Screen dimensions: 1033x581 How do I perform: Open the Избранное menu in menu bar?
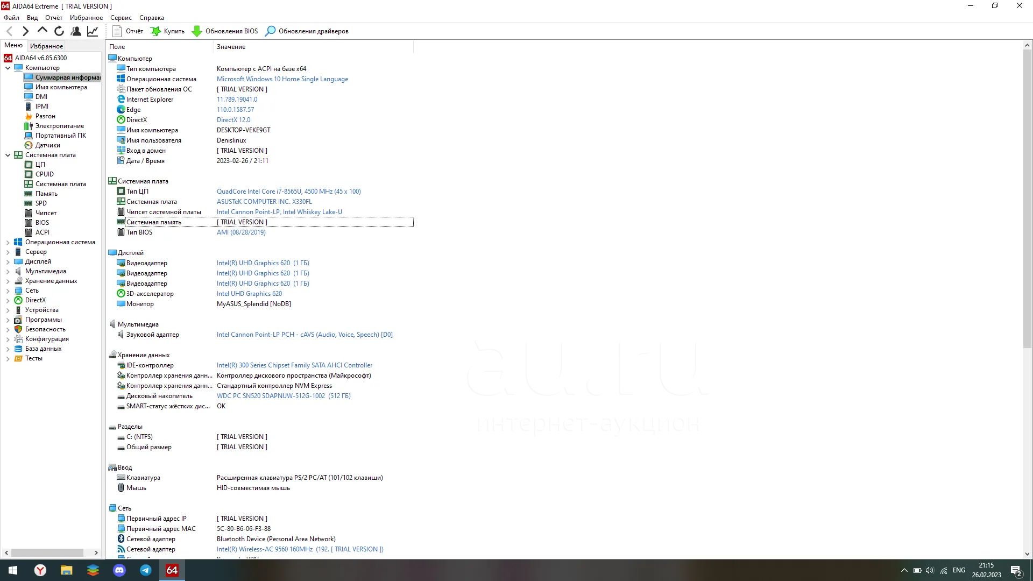(86, 18)
